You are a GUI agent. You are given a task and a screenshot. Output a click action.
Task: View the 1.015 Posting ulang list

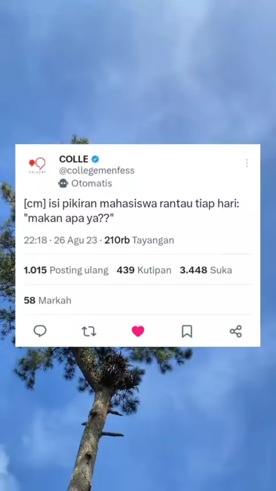click(x=66, y=270)
